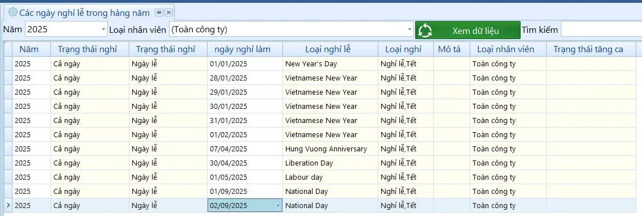This screenshot has height=216, width=642.
Task: Click the 'ngày nghỉ làm' column header
Action: (245, 49)
